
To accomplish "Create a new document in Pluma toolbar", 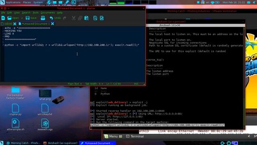I will coord(3,18).
